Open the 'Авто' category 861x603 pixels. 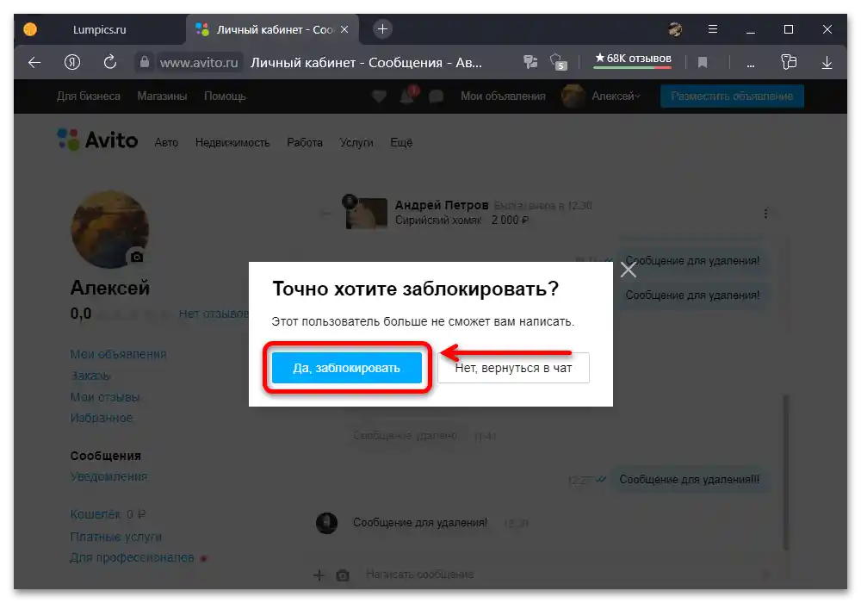click(166, 143)
